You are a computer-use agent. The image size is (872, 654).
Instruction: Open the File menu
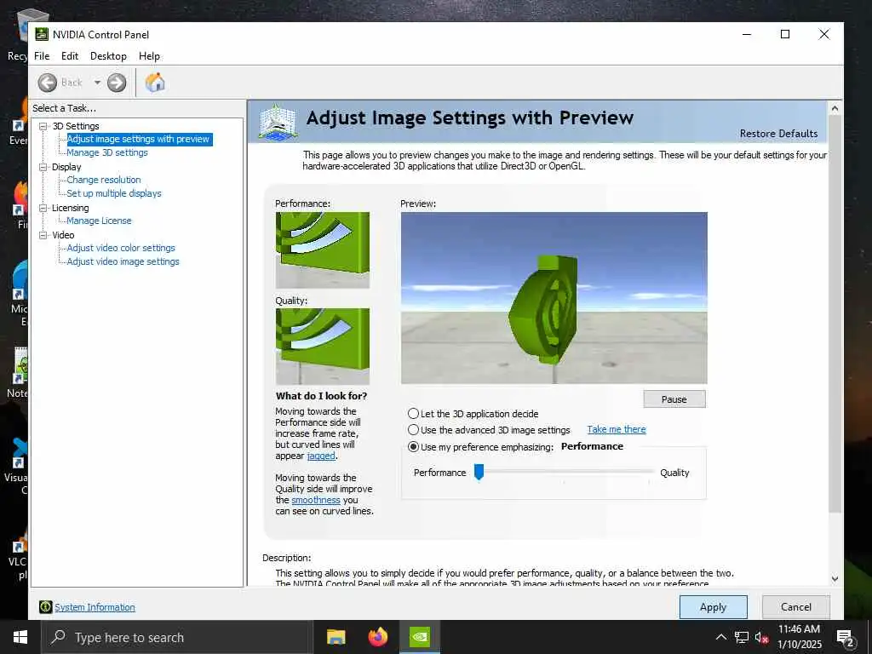pyautogui.click(x=42, y=56)
